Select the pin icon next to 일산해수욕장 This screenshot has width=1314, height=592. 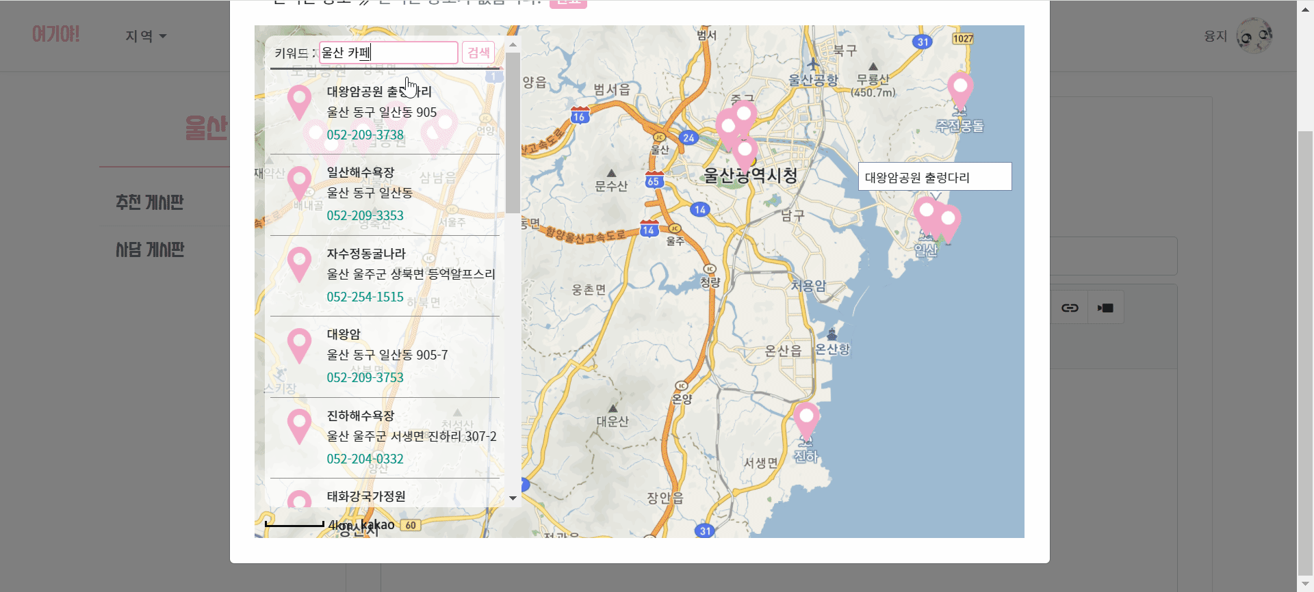click(x=299, y=184)
